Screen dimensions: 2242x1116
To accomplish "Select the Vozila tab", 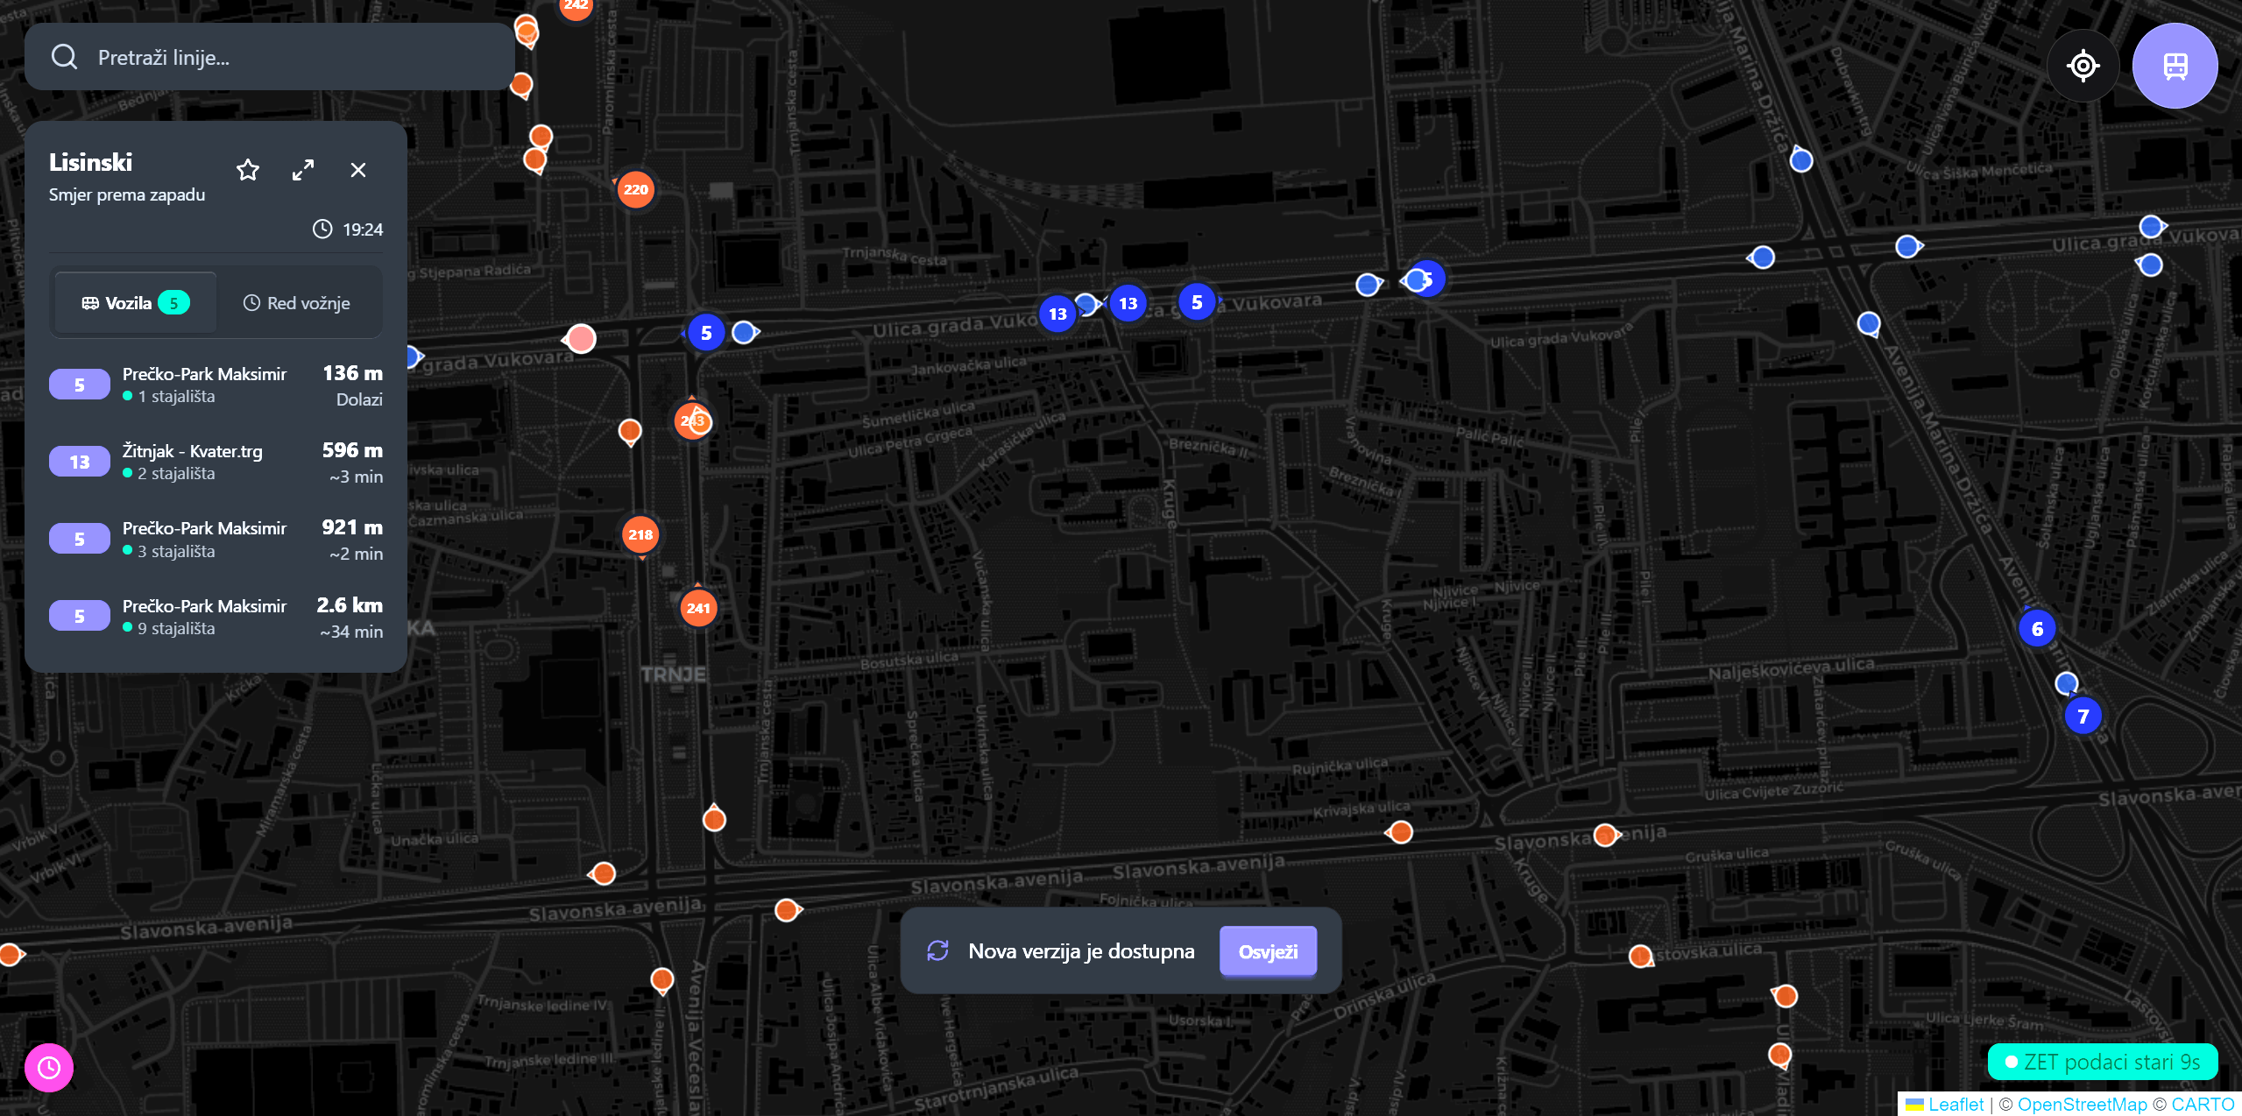I will click(135, 303).
